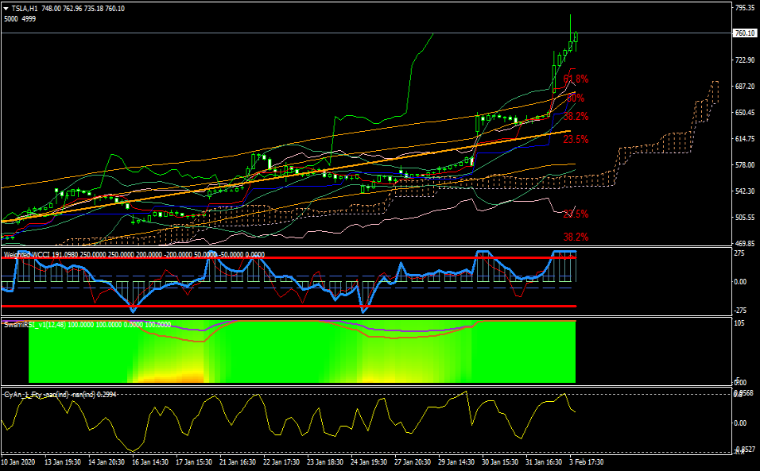
Task: Click the 469.85 price scale label
Action: coord(744,244)
